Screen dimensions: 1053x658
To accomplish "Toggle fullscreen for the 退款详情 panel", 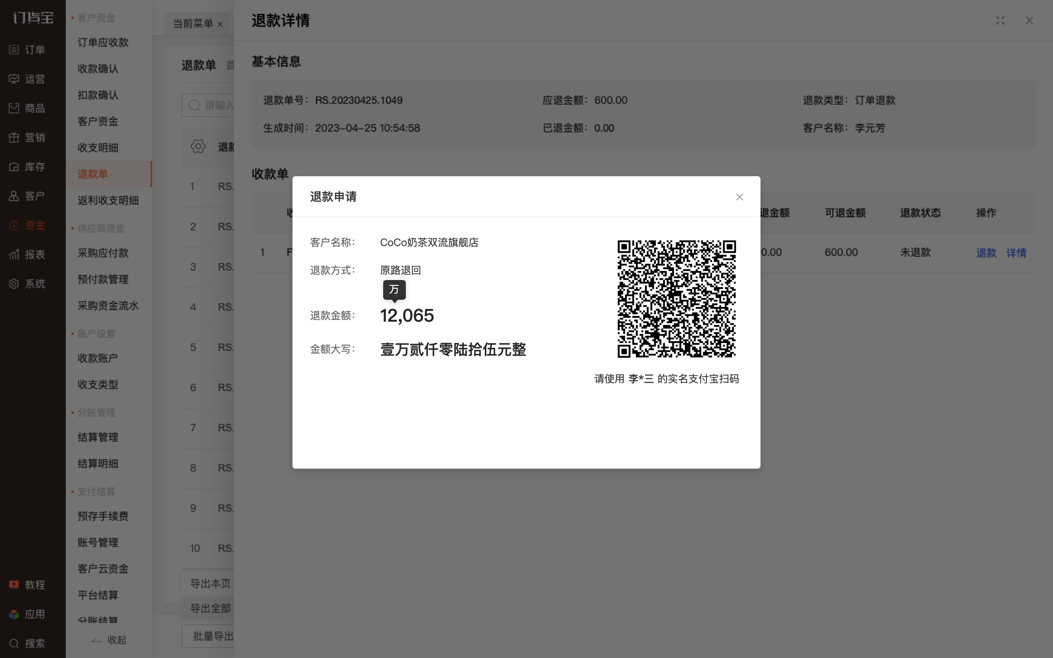I will [x=1000, y=20].
